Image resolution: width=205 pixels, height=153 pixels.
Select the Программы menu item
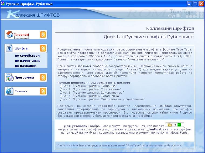coord(24,78)
